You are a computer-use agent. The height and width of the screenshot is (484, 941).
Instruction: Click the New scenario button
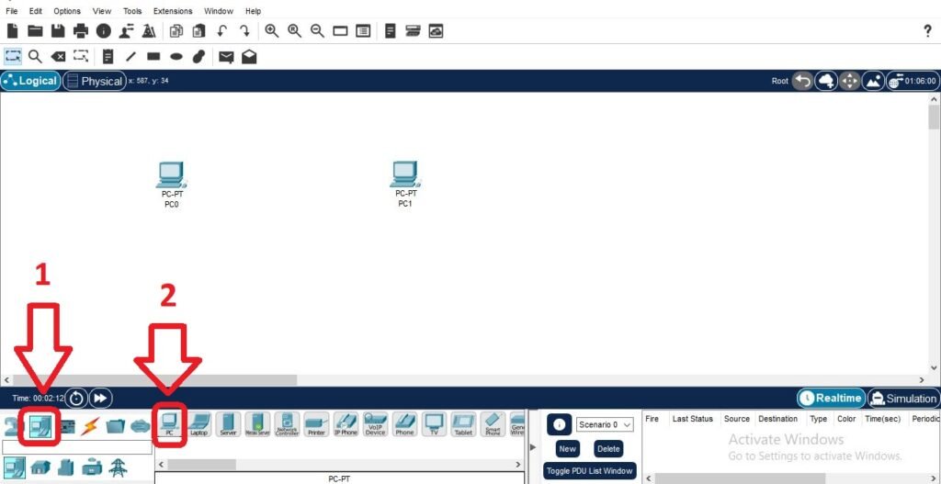567,449
